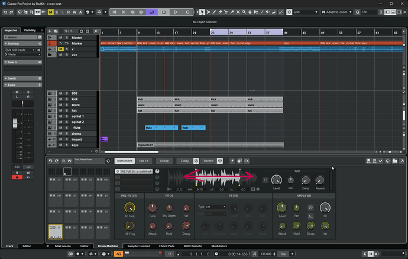The height and width of the screenshot is (259, 408).
Task: Collapse the Fader inspector section
Action: click(22, 85)
